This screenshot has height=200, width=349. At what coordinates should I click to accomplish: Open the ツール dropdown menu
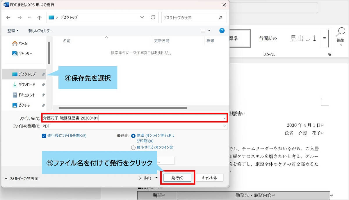[x=148, y=178]
